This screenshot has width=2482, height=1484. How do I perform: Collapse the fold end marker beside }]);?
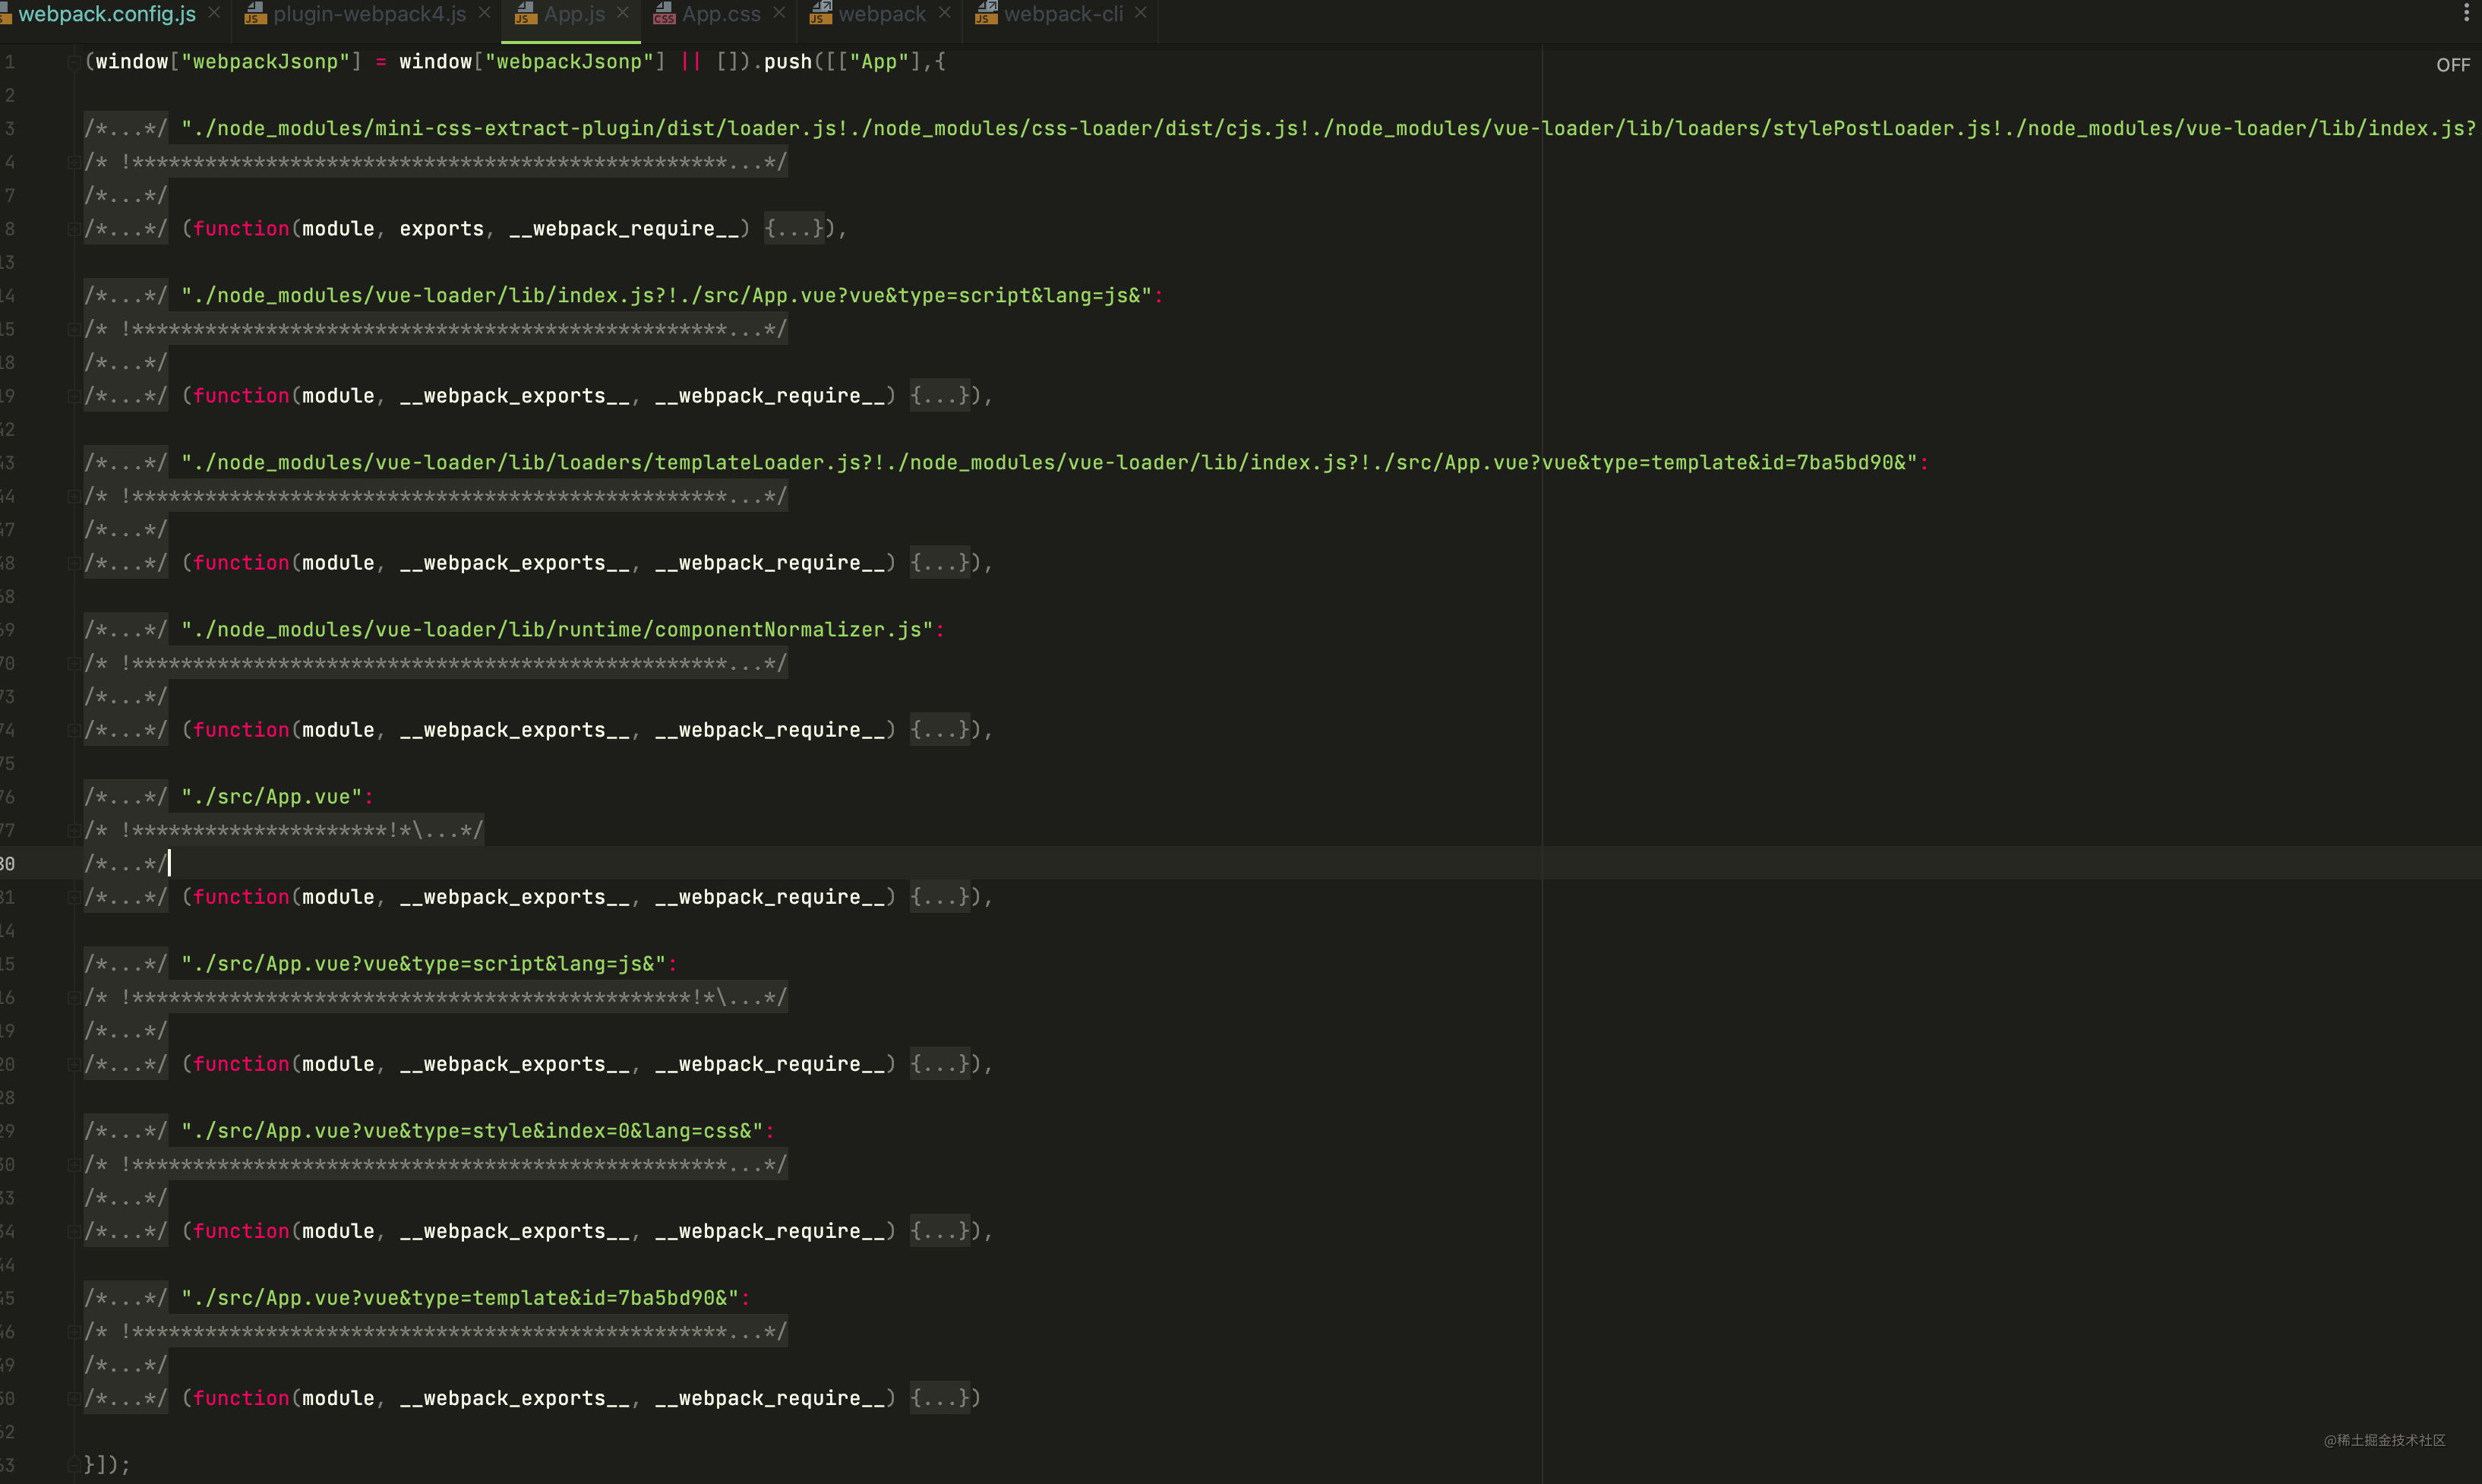pyautogui.click(x=73, y=1464)
